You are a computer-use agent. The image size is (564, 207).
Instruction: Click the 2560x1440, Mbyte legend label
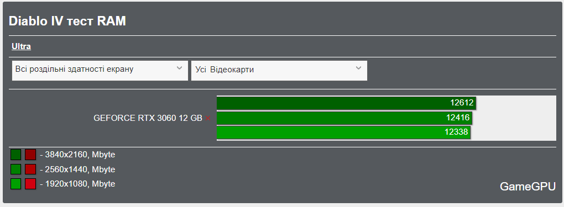point(80,169)
